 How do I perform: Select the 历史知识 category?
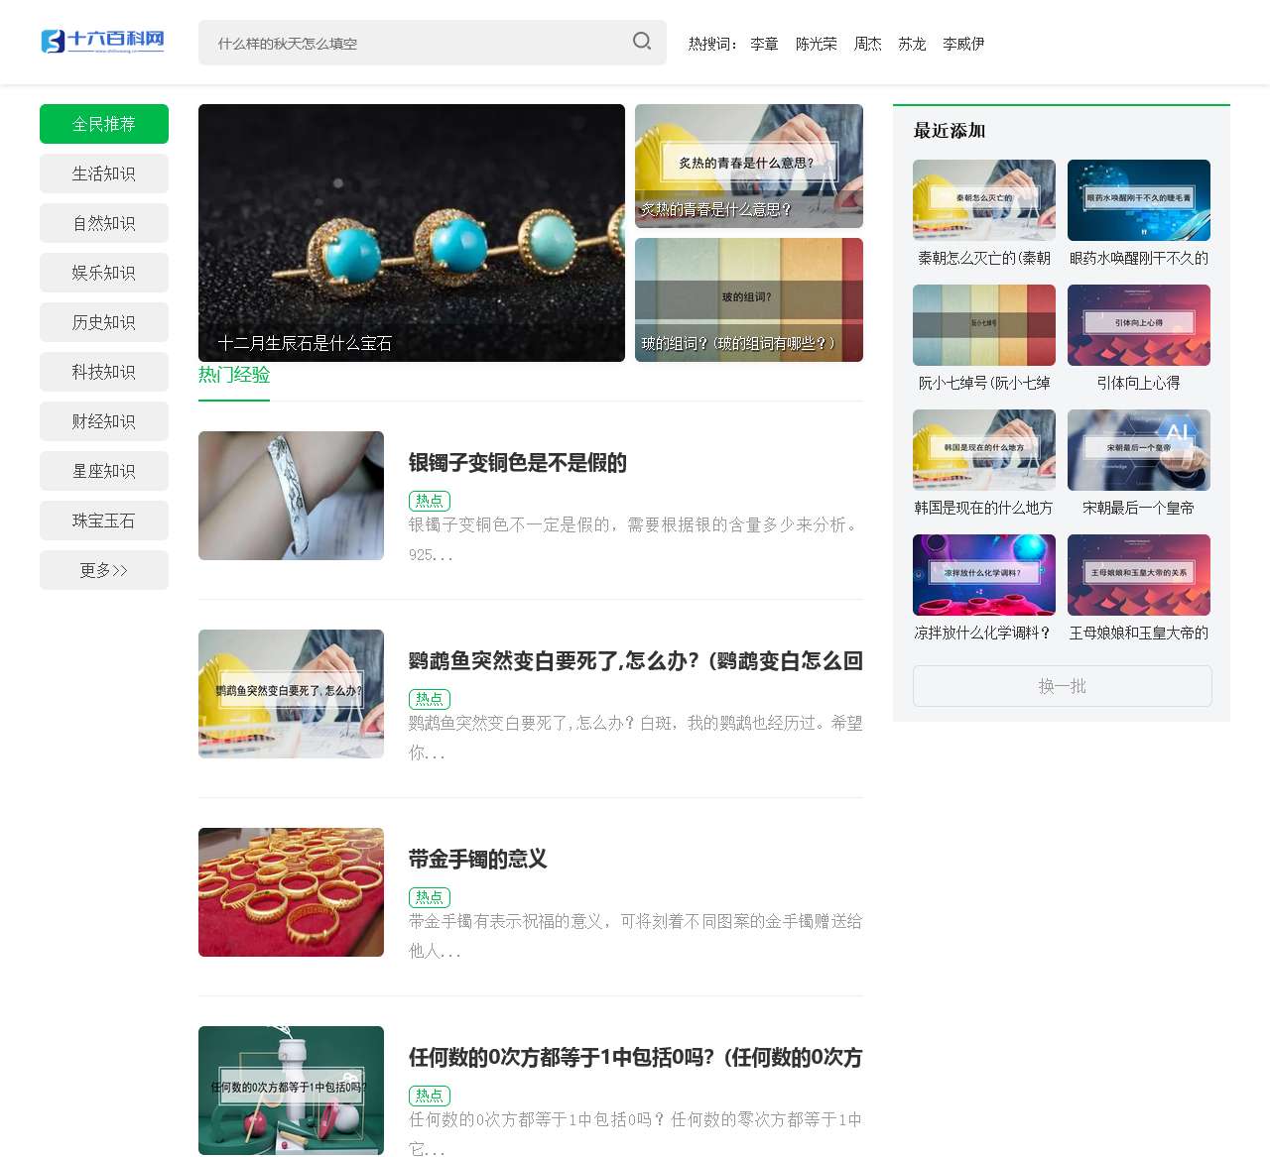pos(103,321)
